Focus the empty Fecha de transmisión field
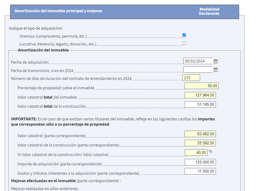The width and height of the screenshot is (272, 191). [198, 70]
